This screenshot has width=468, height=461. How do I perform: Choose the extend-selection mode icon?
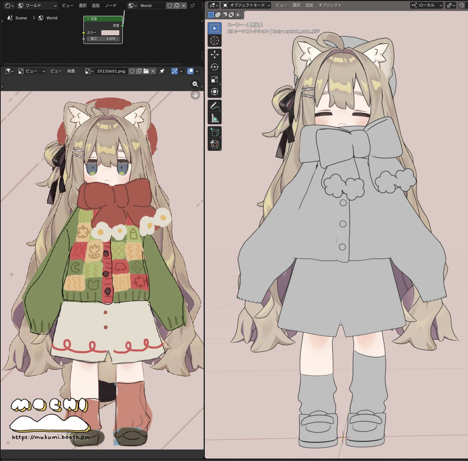(218, 15)
